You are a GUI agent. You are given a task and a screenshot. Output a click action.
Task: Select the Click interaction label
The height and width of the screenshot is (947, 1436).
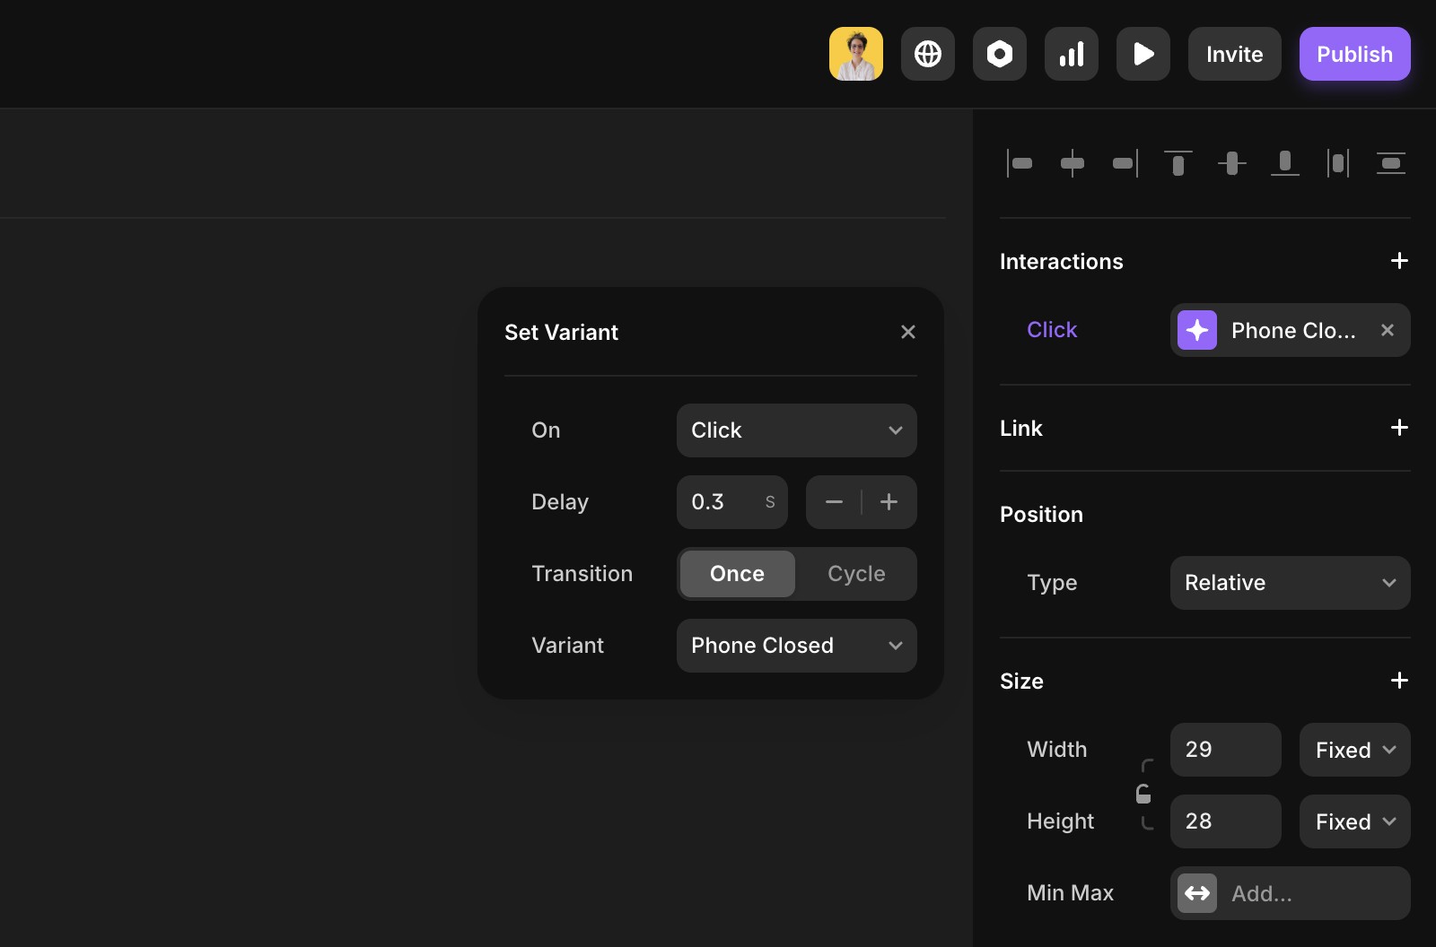tap(1052, 330)
